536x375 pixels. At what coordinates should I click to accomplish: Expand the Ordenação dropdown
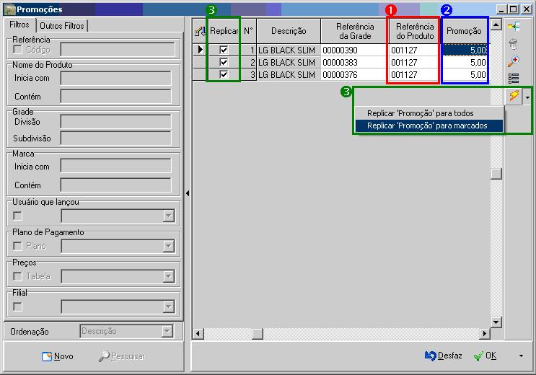[168, 332]
